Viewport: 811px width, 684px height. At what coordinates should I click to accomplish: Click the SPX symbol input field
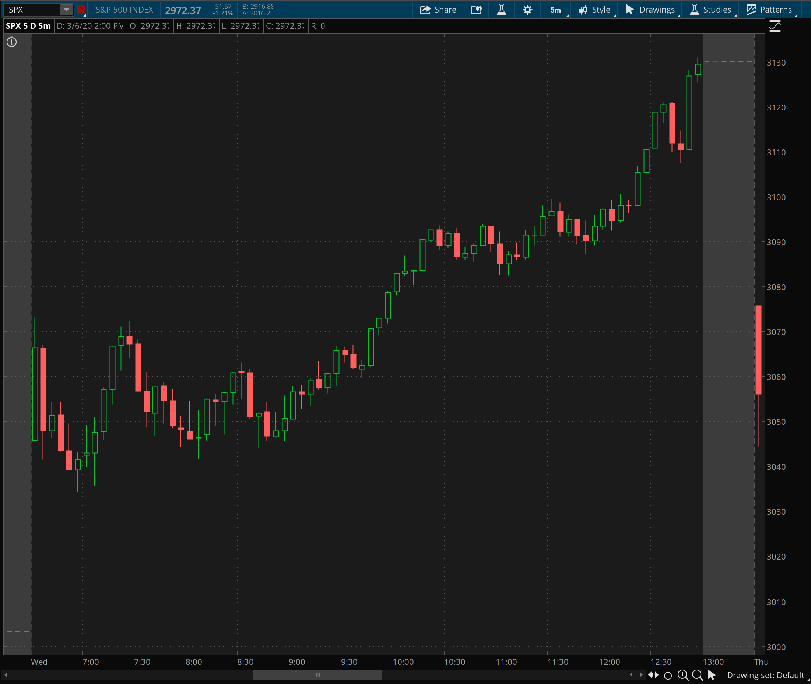click(x=32, y=10)
